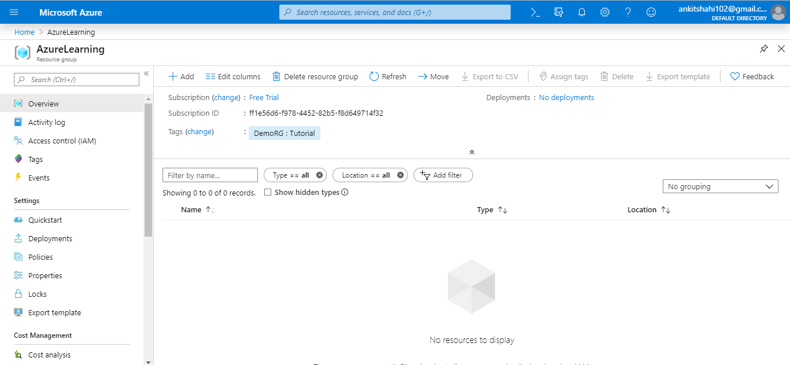Viewport: 790px width, 365px height.
Task: Click change link next to Tags
Action: coord(200,132)
